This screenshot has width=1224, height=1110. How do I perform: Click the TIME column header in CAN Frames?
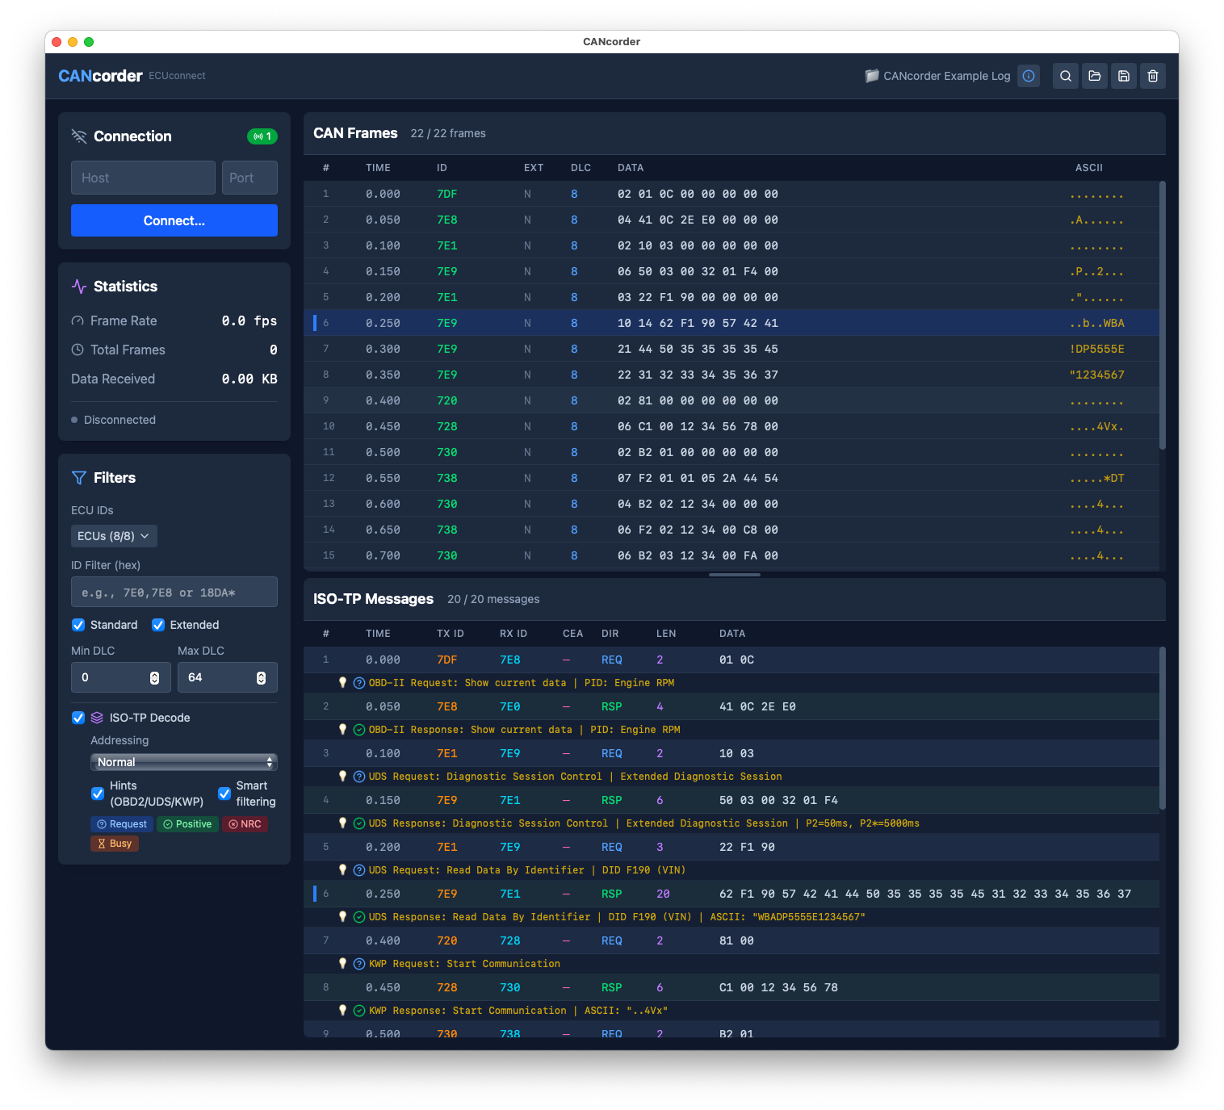pos(378,168)
